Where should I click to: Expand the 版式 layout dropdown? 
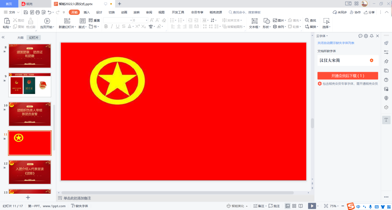tap(82, 27)
